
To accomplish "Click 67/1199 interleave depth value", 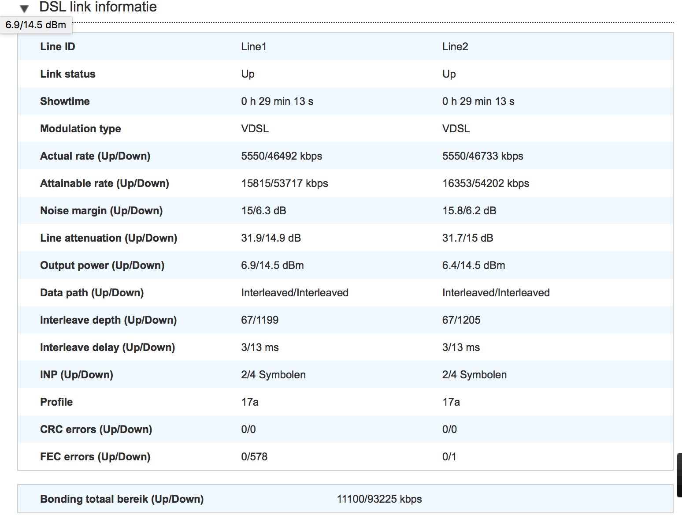I will click(259, 320).
